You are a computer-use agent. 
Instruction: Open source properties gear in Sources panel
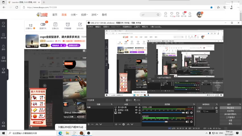(x=124, y=124)
